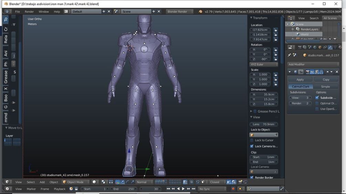Image resolution: width=346 pixels, height=194 pixels.
Task: Open the XYZ Euler rotation mode dropdown
Action: (x=264, y=64)
